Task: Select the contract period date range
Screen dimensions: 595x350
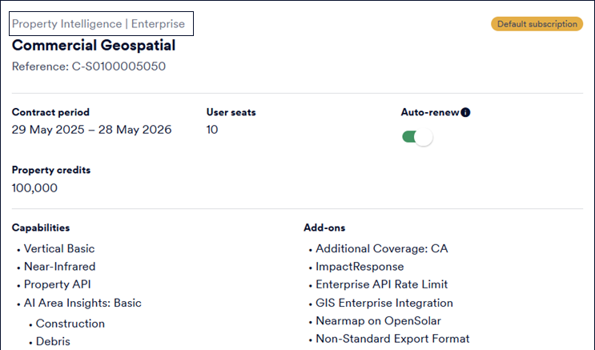Action: click(91, 130)
